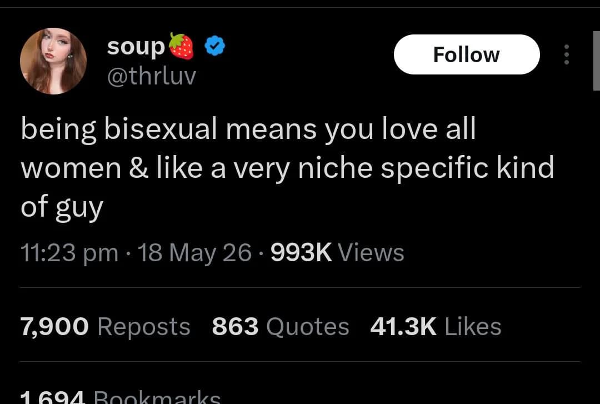Click the ampersand in the tweet text
The width and height of the screenshot is (600, 404).
pyautogui.click(x=139, y=168)
